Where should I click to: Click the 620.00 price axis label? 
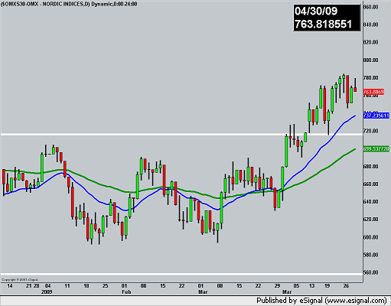click(x=370, y=220)
